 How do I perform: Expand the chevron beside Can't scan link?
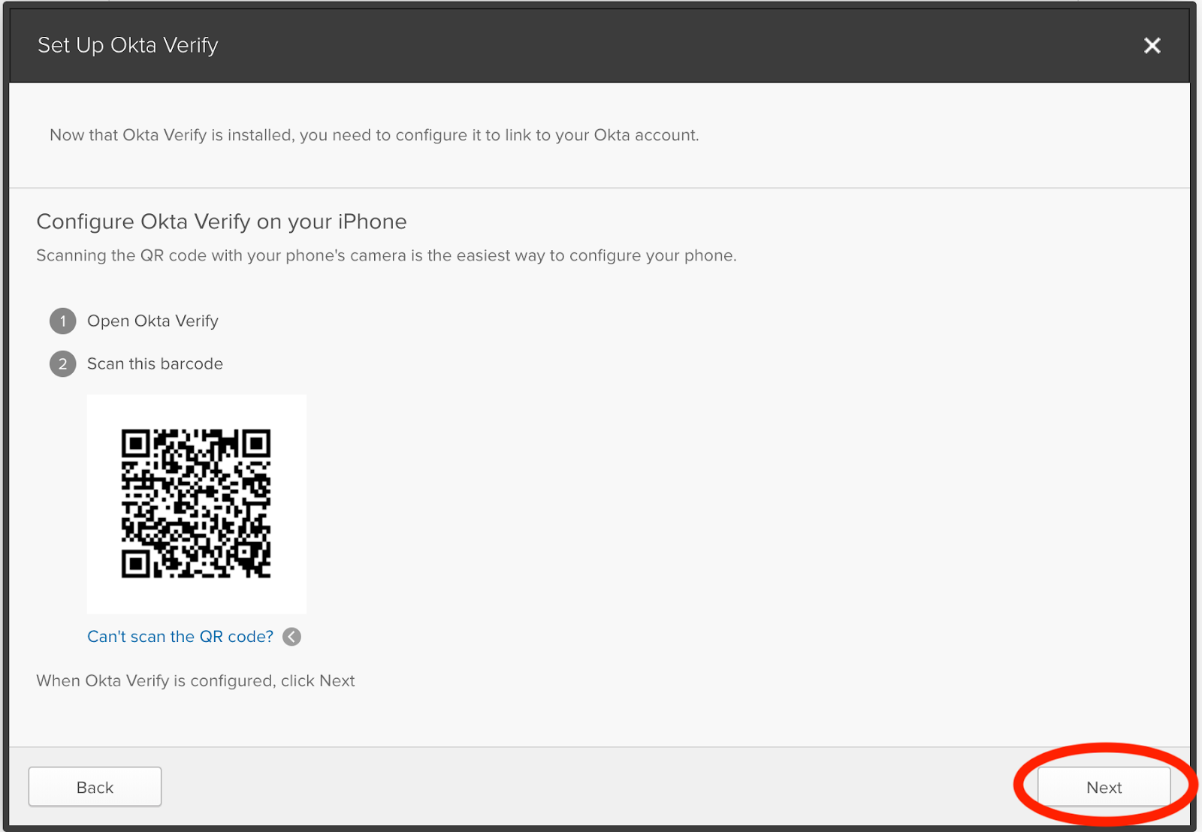point(291,637)
